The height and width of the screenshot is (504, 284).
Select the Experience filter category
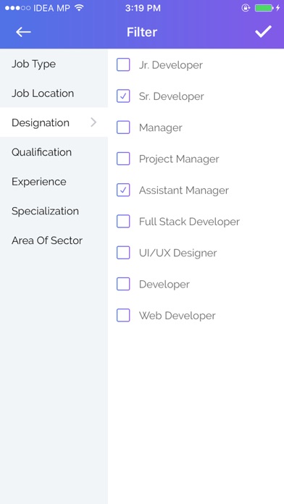[x=54, y=182]
